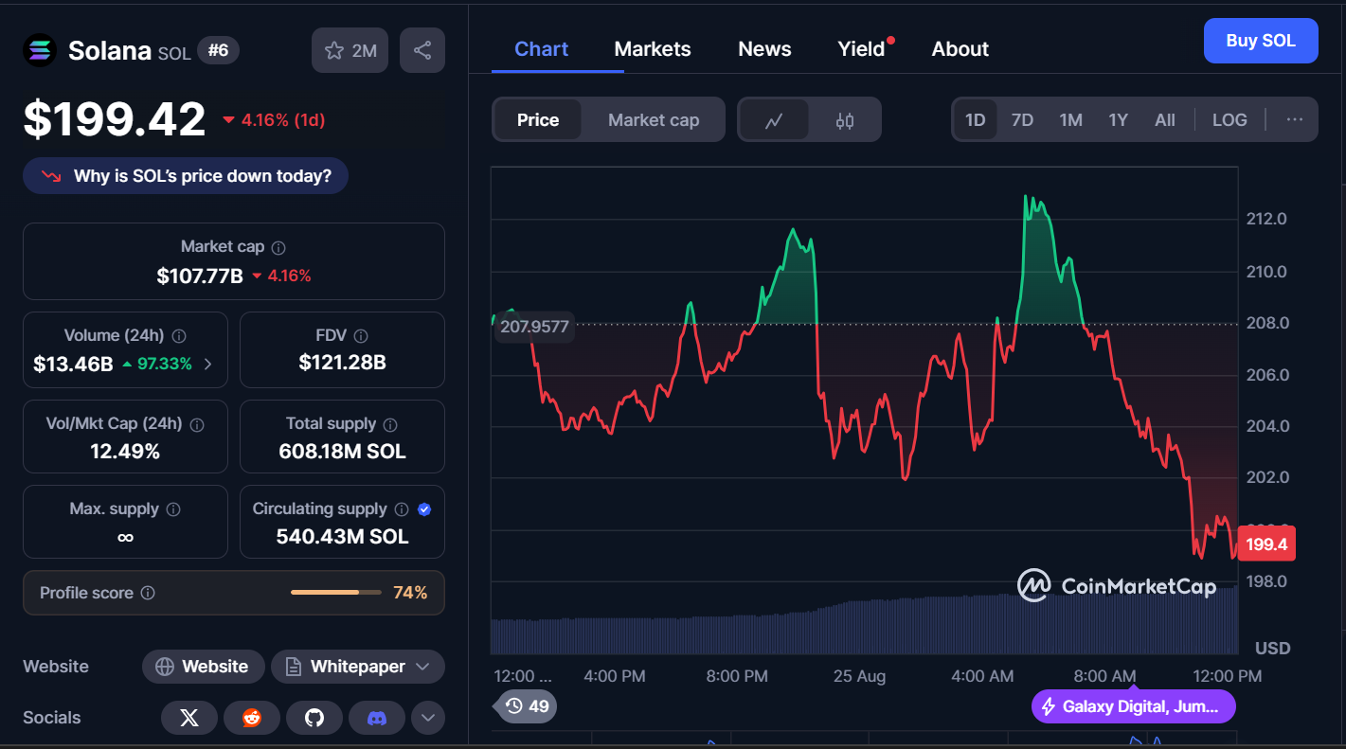Click the $107.77B market cap value
Screen dimensions: 1346x749
199,276
